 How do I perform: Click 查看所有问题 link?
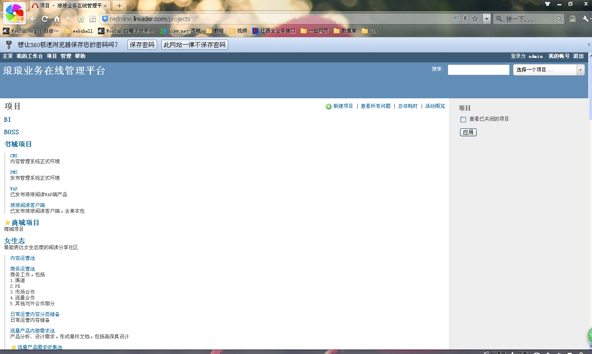375,106
